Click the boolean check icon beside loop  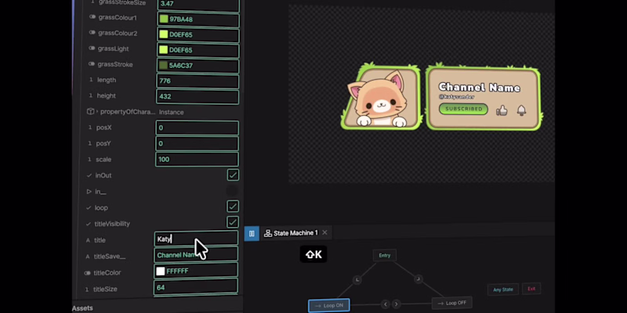coord(89,207)
